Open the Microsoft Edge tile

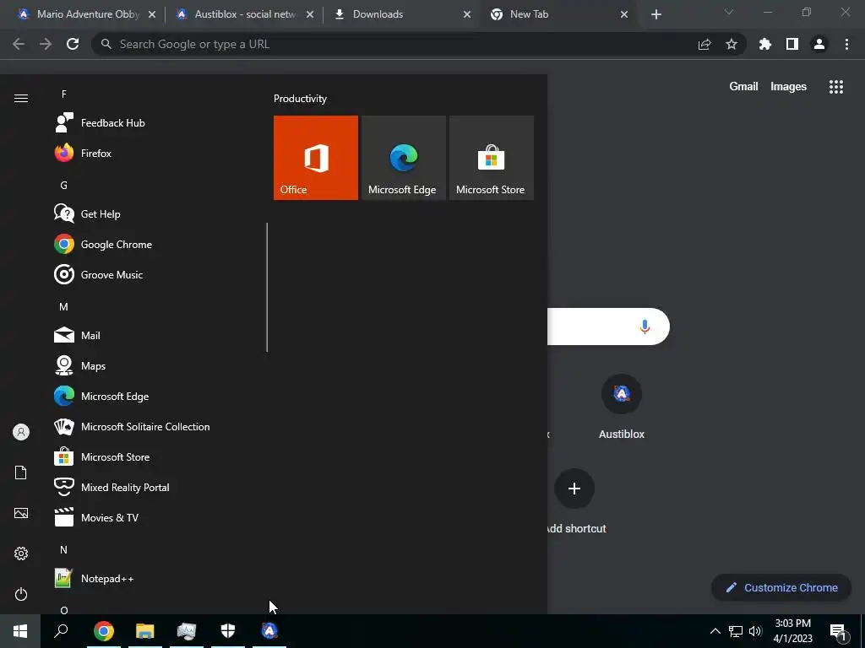tap(403, 158)
